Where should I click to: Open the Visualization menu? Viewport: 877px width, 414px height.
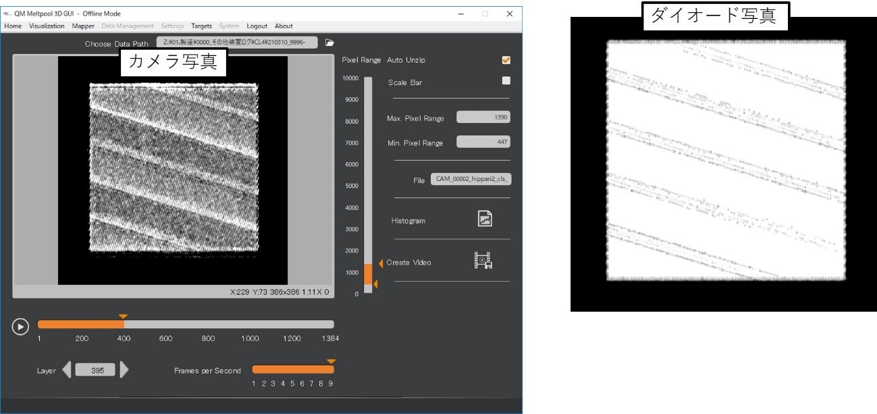tap(47, 26)
